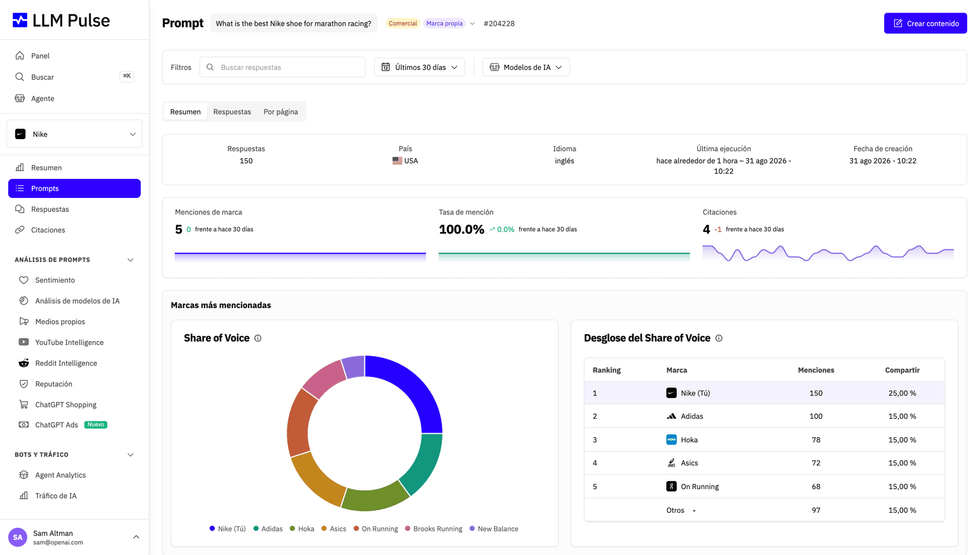This screenshot has width=980, height=555.
Task: Click the Reputación shield icon
Action: point(24,384)
